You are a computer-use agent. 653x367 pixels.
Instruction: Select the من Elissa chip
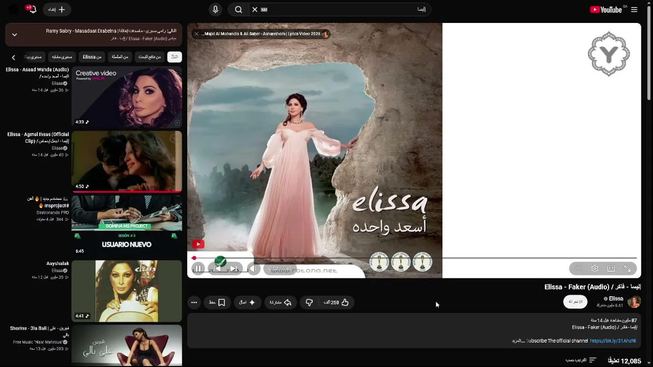pyautogui.click(x=92, y=57)
